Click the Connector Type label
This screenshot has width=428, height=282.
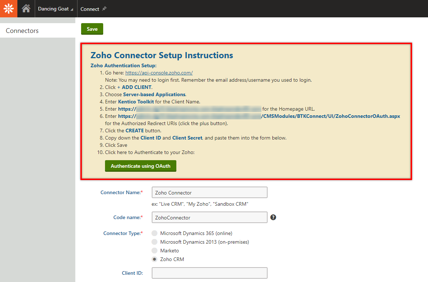123,233
